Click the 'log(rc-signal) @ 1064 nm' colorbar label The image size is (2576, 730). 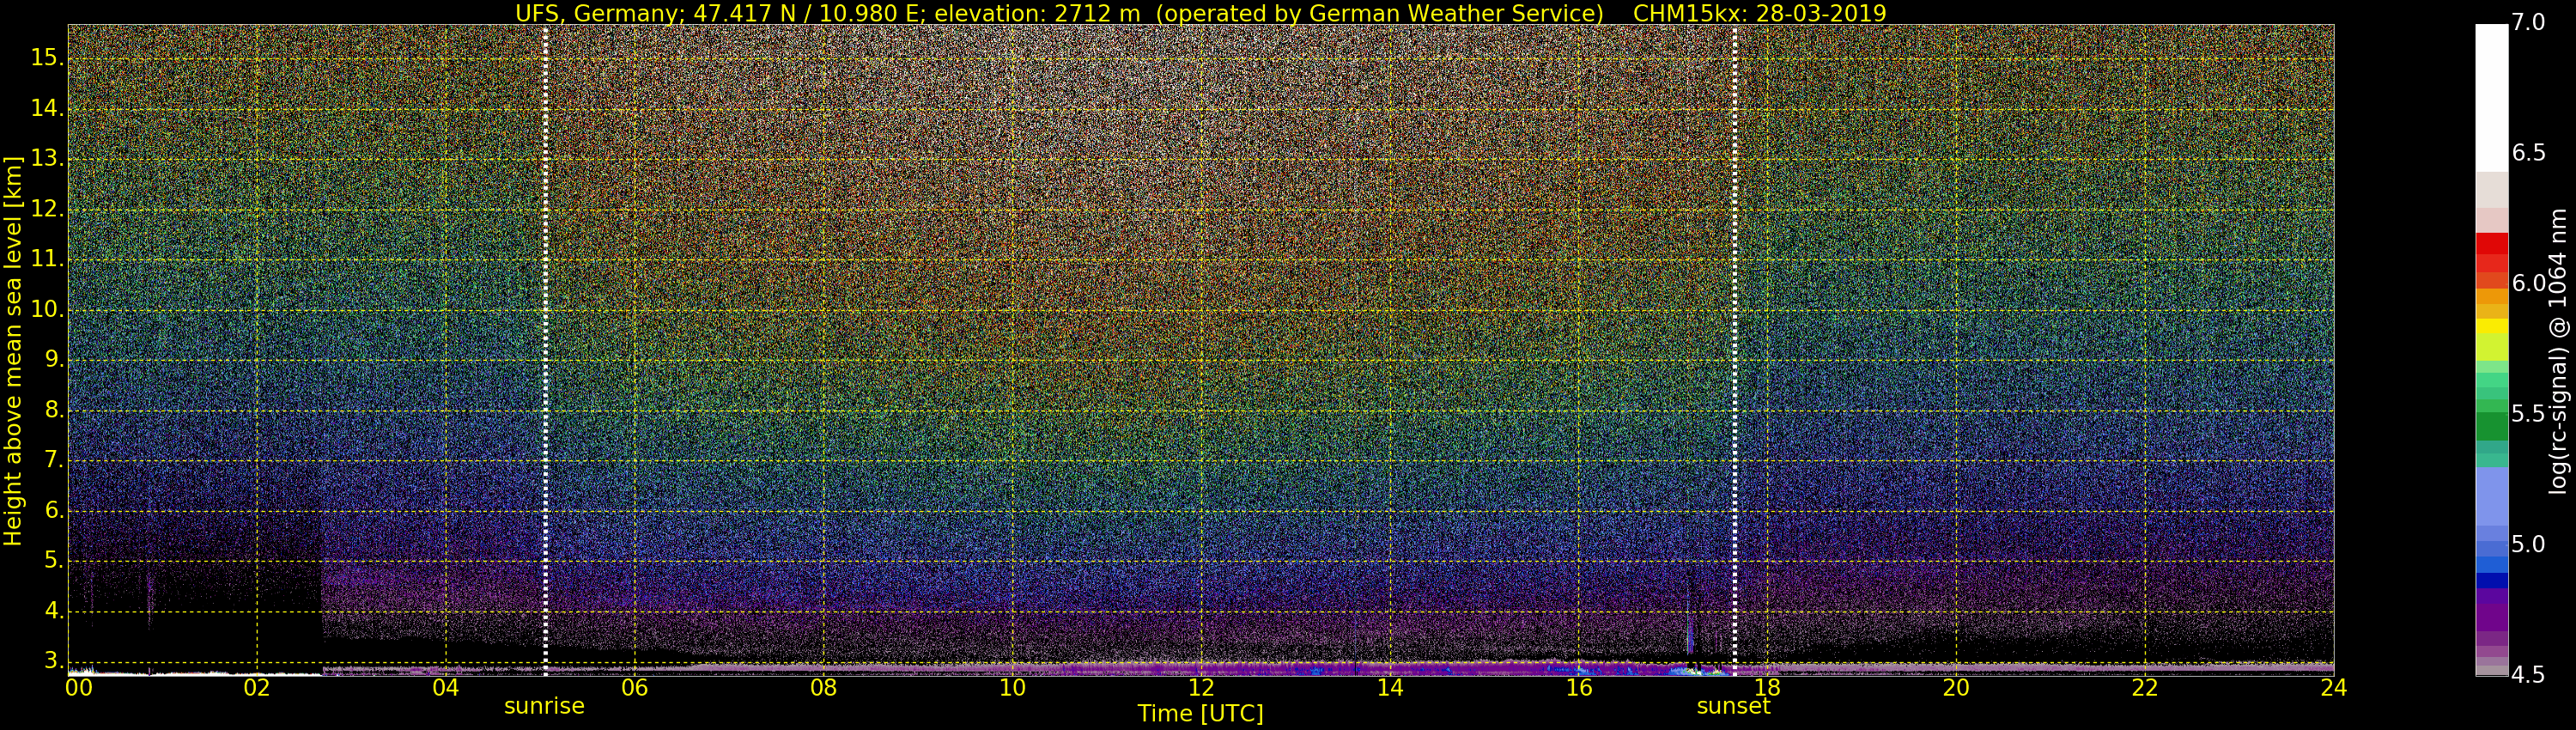pyautogui.click(x=2560, y=351)
